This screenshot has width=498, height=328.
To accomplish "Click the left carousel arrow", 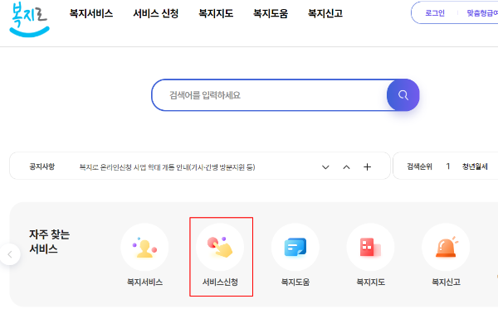I will pyautogui.click(x=10, y=254).
